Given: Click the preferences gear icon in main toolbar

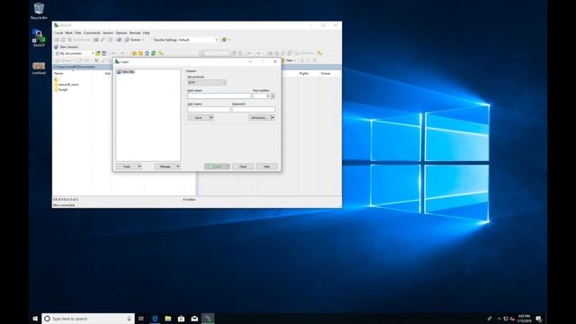Looking at the screenshot, I should click(x=119, y=40).
